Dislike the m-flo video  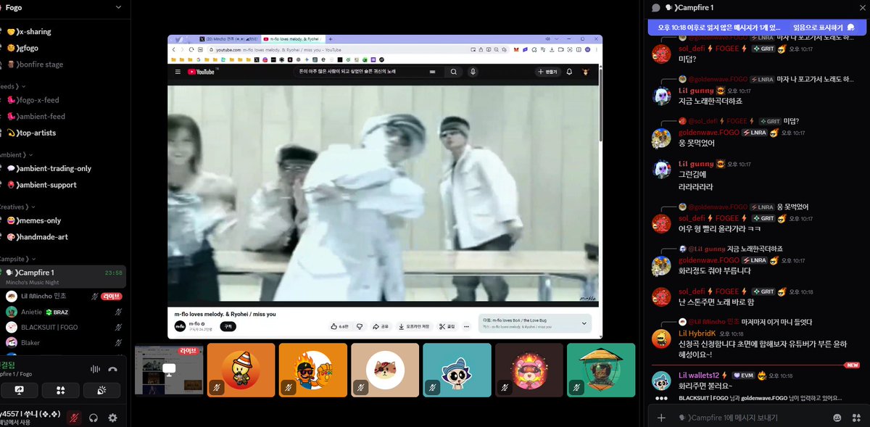(x=360, y=326)
